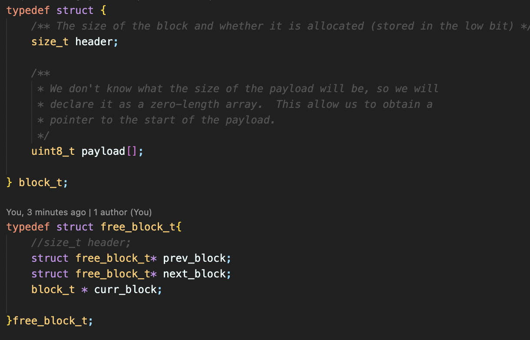The width and height of the screenshot is (530, 340).
Task: Click the "payload" array identifier
Action: (x=103, y=151)
